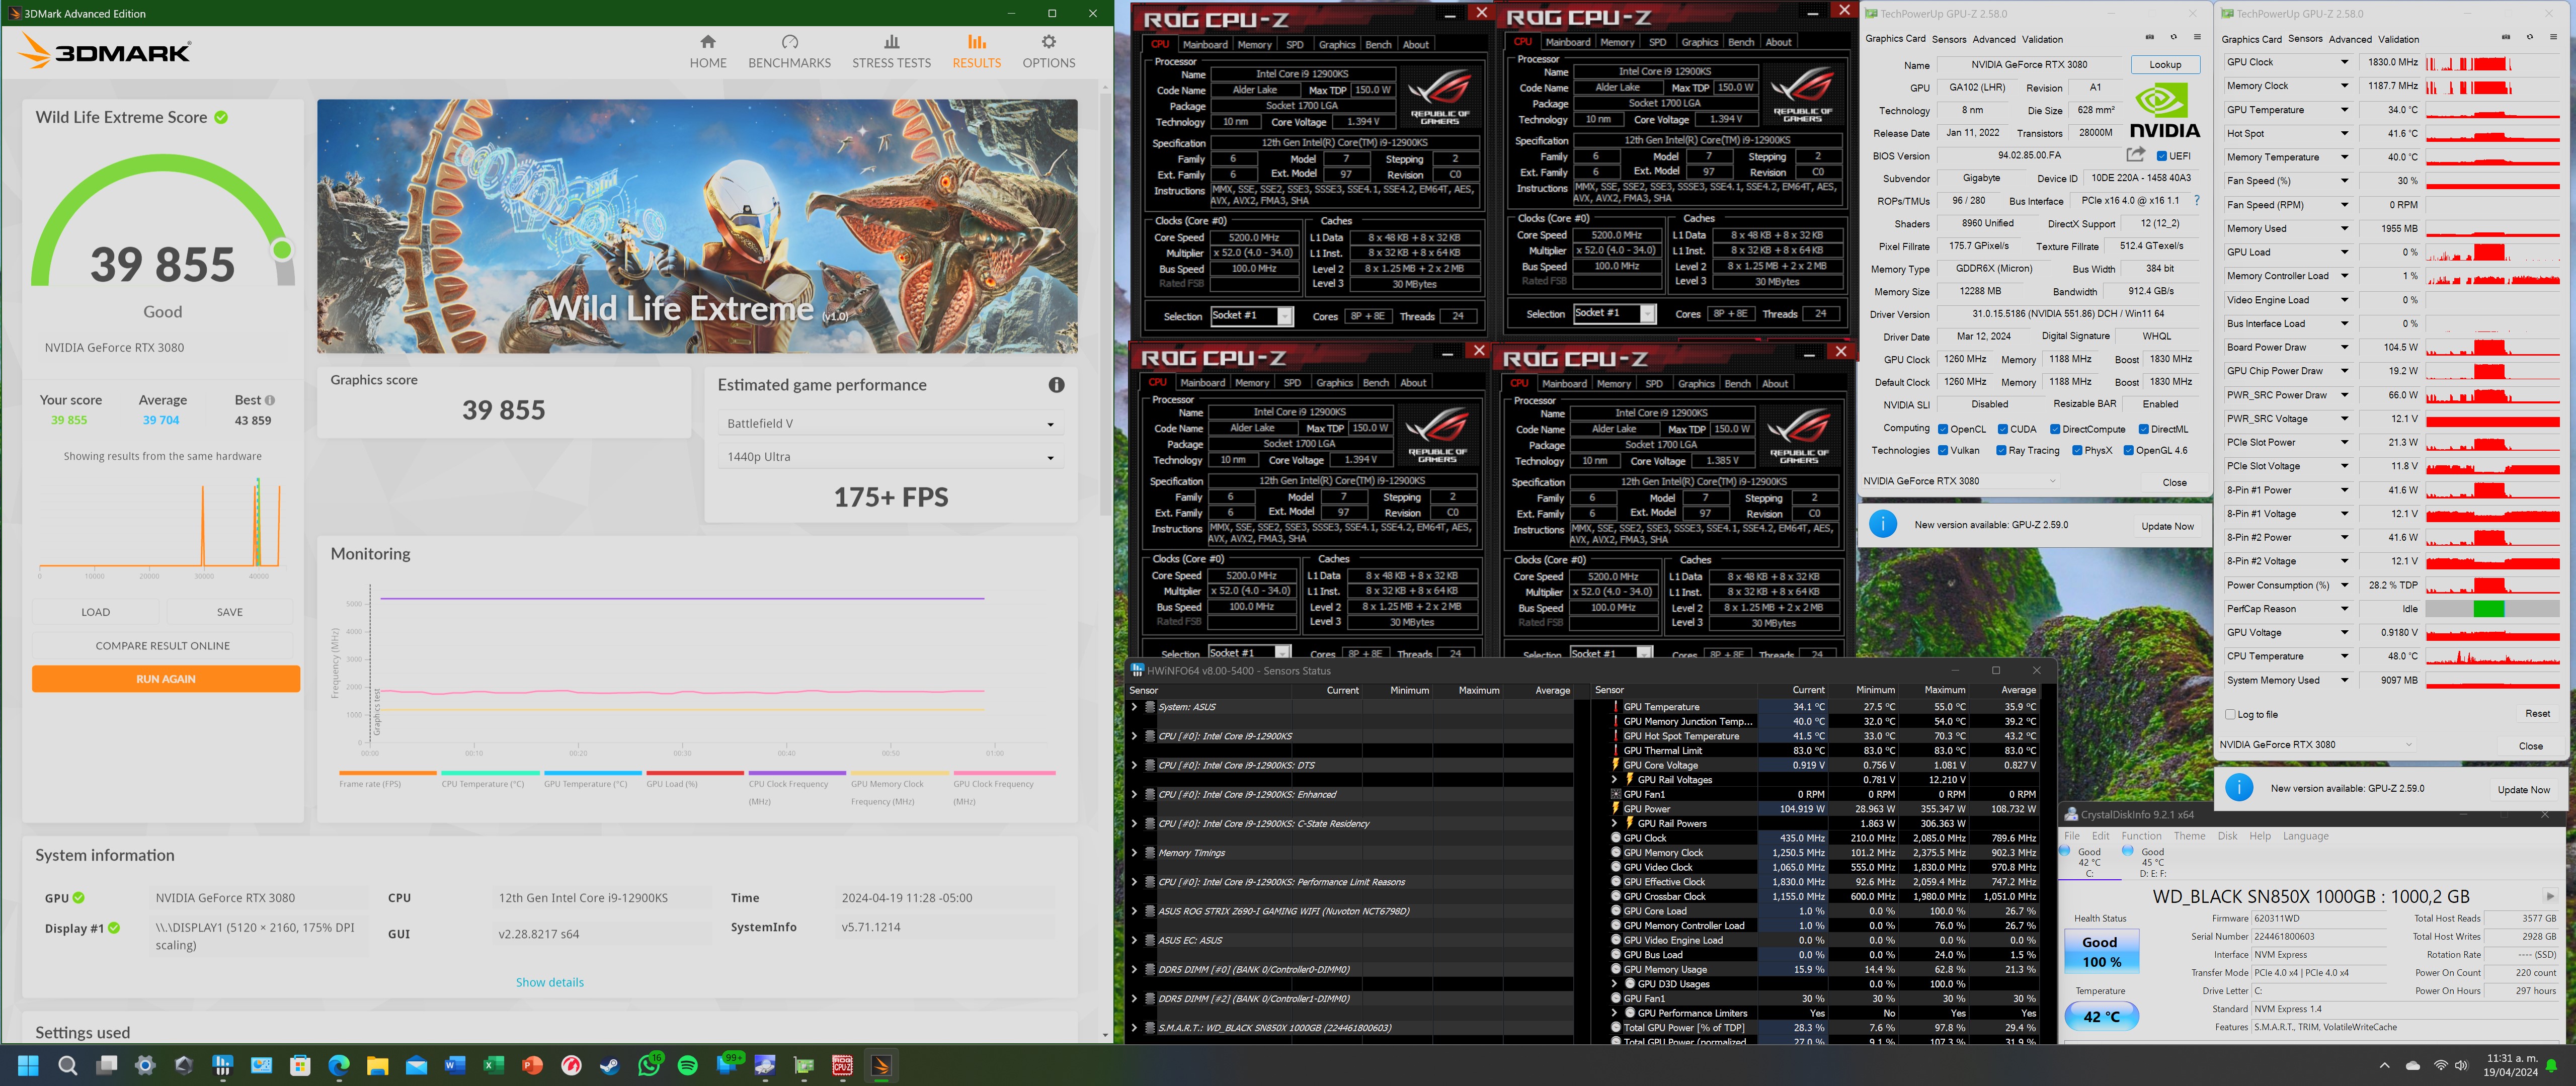Enable Log to file in GPU-Z Sensors
Image resolution: width=2576 pixels, height=1086 pixels.
pos(2230,714)
